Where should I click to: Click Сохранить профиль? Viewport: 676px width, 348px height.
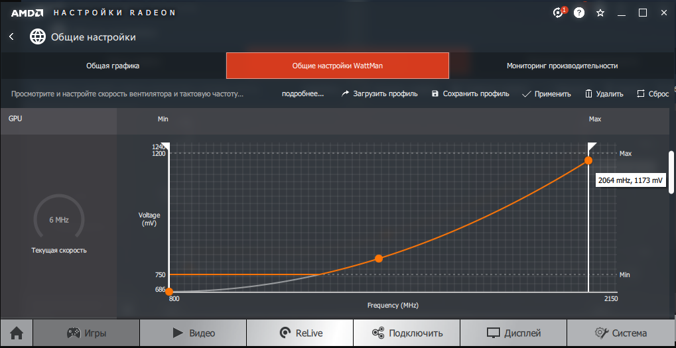[470, 94]
